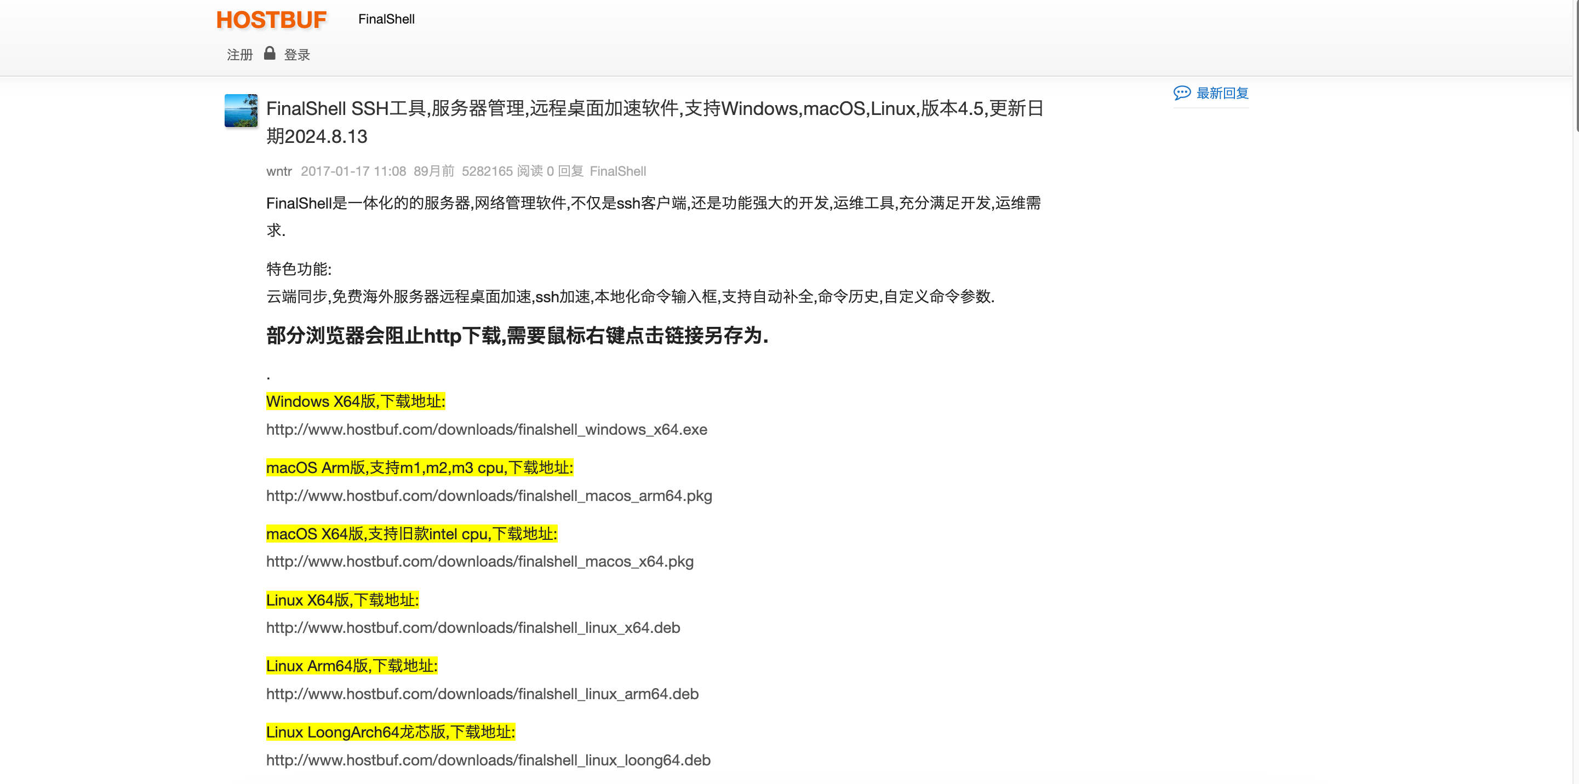
Task: Open the FinalShell navigation item
Action: tap(386, 19)
